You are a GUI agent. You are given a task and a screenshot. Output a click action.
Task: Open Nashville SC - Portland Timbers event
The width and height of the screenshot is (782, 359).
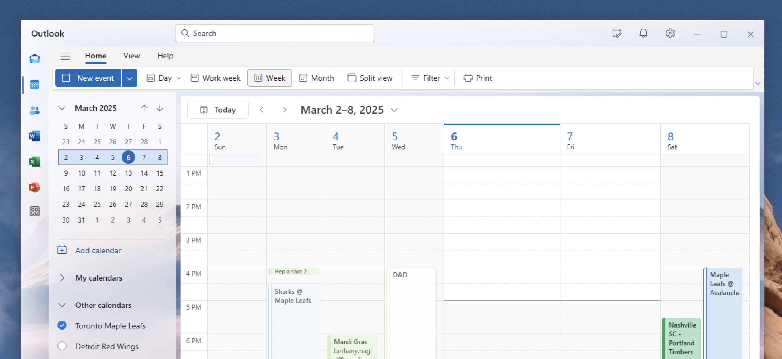click(681, 339)
